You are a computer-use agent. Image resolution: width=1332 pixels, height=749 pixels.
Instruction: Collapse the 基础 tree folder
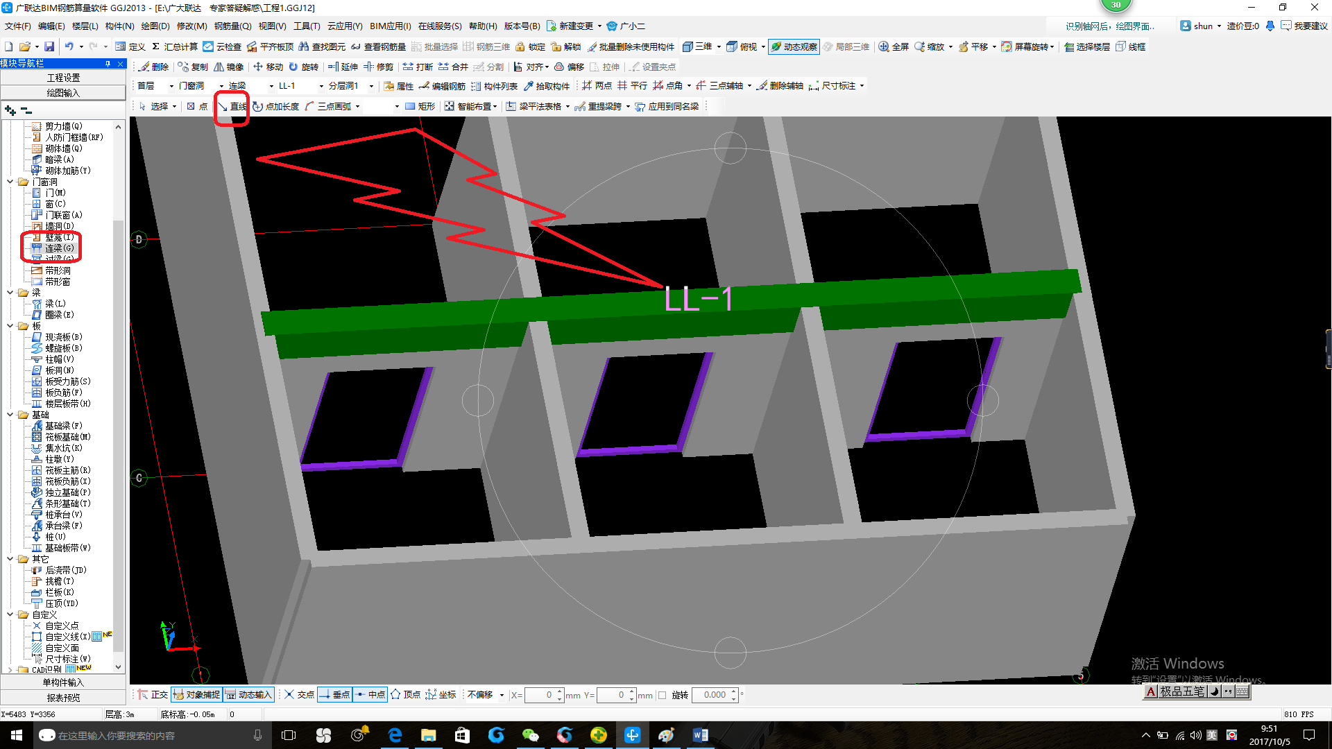pyautogui.click(x=10, y=415)
